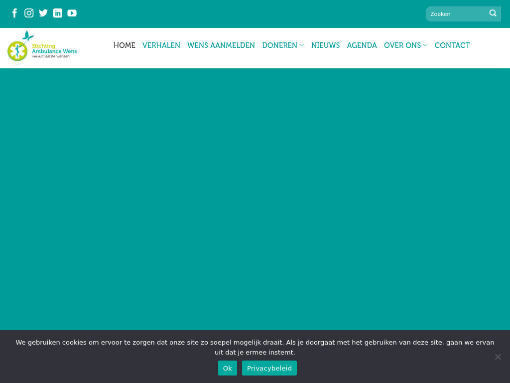Dismiss cookie notice with X icon
The width and height of the screenshot is (510, 383).
498,357
